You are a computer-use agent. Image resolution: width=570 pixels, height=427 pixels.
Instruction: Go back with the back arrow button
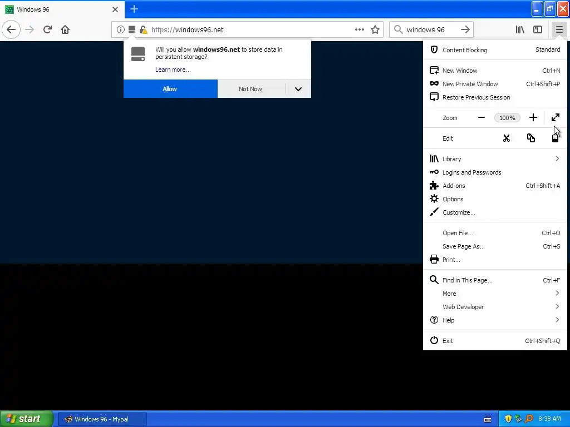coord(11,30)
